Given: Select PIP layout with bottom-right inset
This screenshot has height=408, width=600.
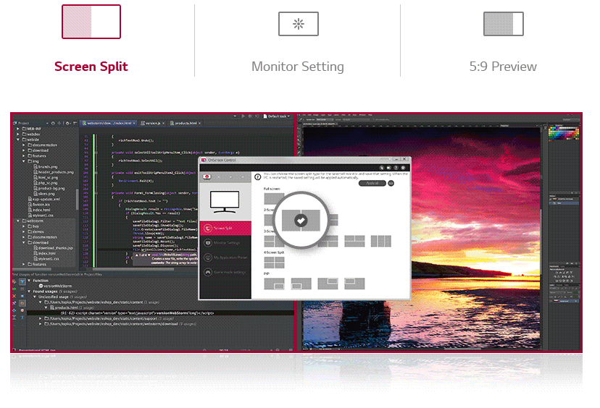Looking at the screenshot, I should [x=274, y=284].
